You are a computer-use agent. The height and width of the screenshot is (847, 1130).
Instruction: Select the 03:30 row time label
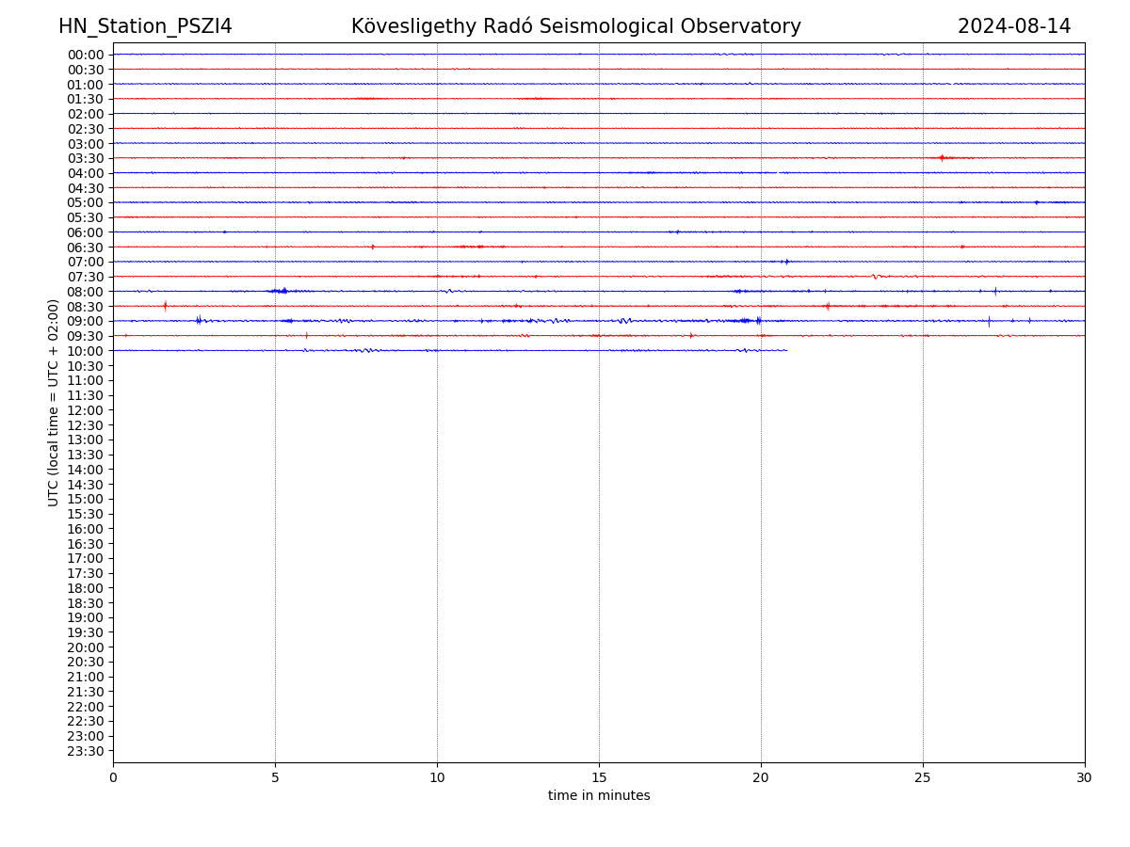point(86,158)
